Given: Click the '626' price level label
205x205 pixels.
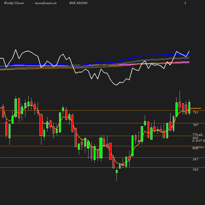Looking at the screenshot, I should tap(195, 148).
